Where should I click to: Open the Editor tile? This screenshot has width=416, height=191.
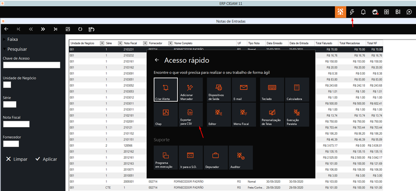point(219,115)
